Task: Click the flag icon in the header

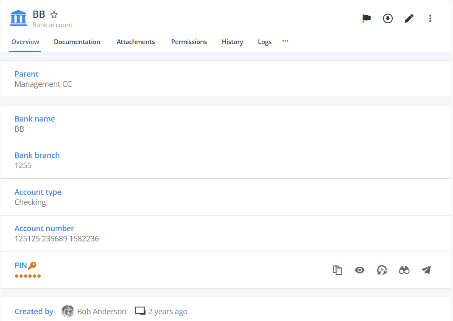Action: [366, 19]
